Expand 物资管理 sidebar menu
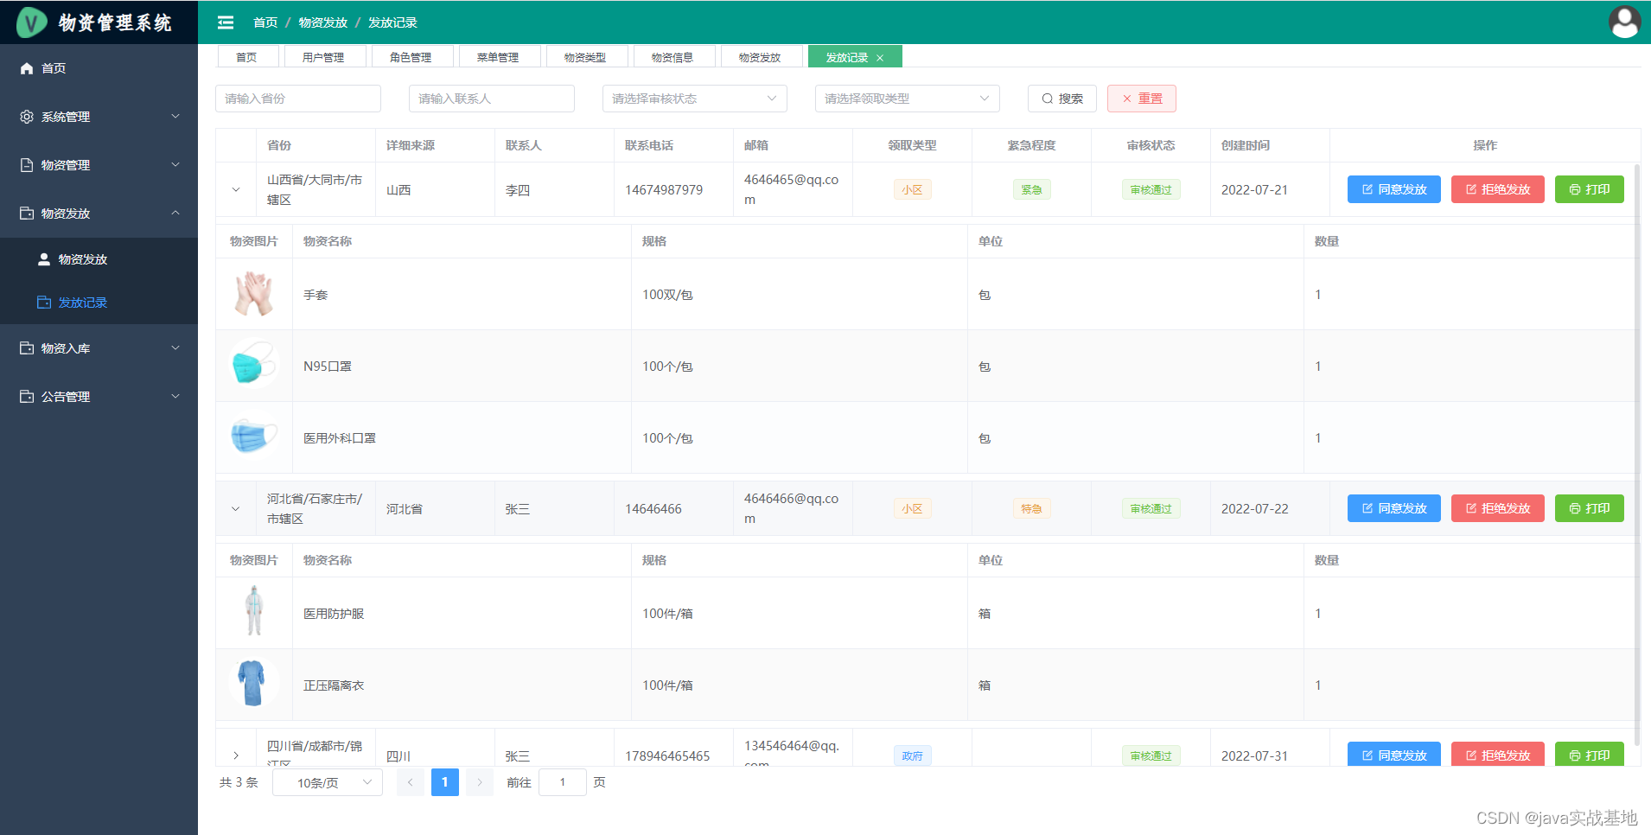Image resolution: width=1651 pixels, height=835 pixels. click(99, 165)
